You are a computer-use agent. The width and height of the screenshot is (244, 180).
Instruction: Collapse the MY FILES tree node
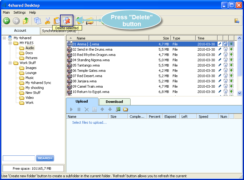point(10,43)
